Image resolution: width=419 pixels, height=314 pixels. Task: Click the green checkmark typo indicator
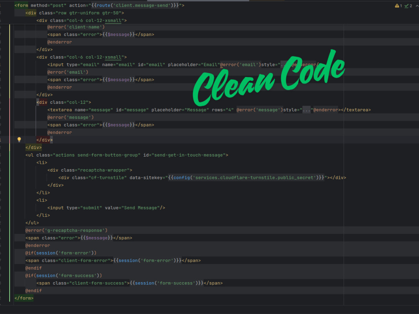(406, 5)
